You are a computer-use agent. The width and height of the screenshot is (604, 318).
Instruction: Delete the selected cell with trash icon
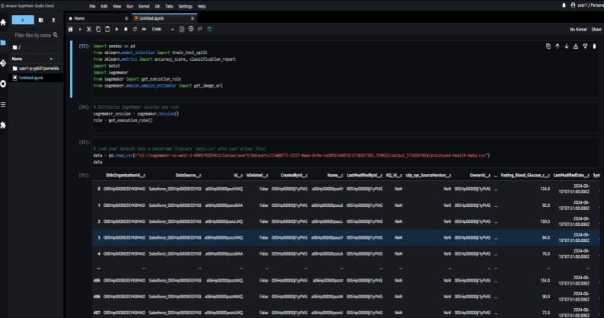point(594,46)
